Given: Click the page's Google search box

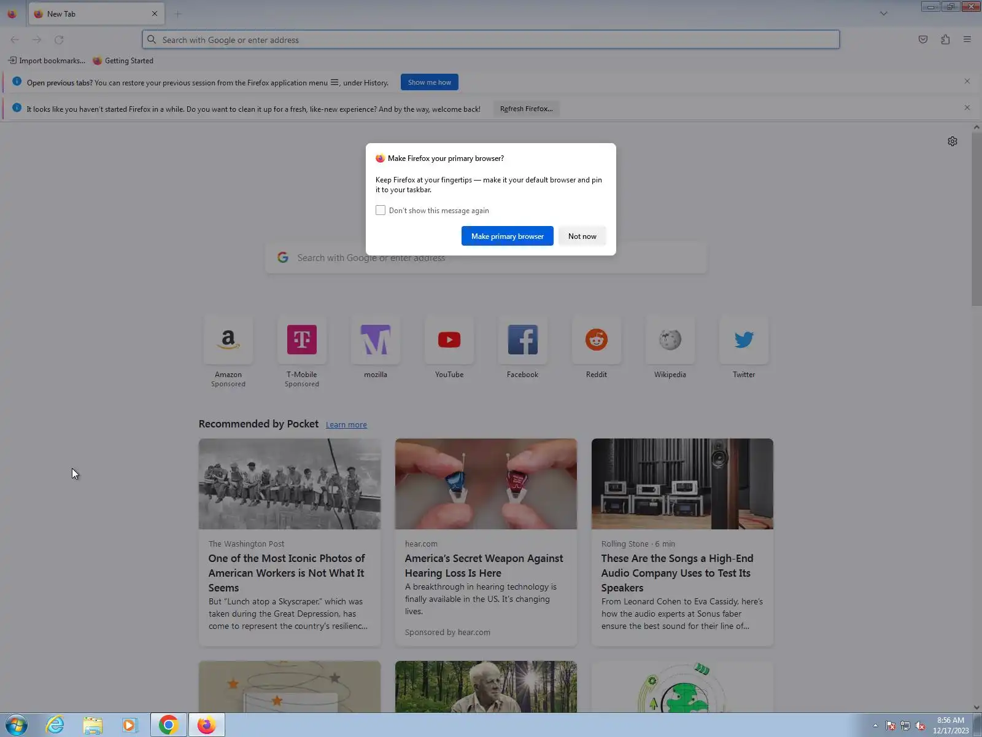Looking at the screenshot, I should pyautogui.click(x=486, y=258).
